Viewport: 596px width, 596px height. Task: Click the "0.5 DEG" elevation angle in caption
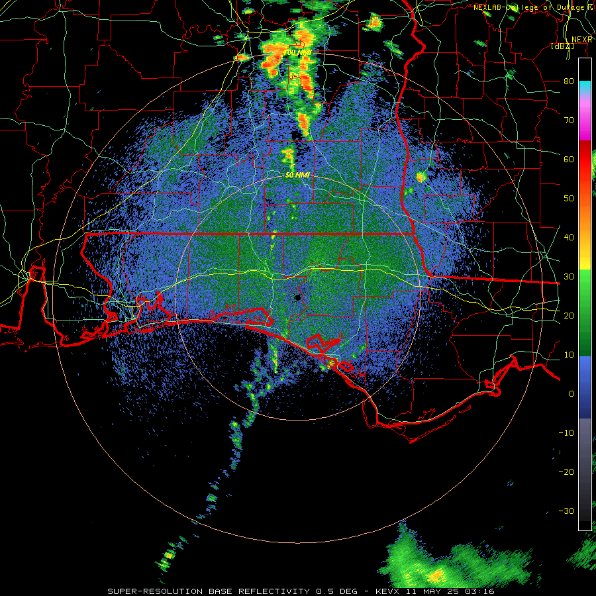click(x=337, y=591)
